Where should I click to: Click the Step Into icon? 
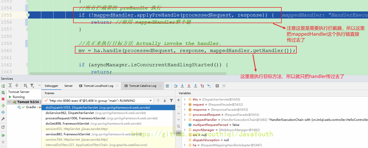(182, 86)
